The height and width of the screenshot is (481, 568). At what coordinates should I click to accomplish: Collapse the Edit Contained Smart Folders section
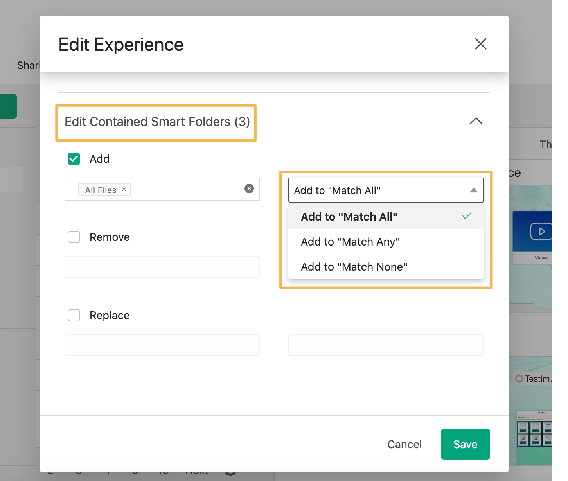point(476,121)
